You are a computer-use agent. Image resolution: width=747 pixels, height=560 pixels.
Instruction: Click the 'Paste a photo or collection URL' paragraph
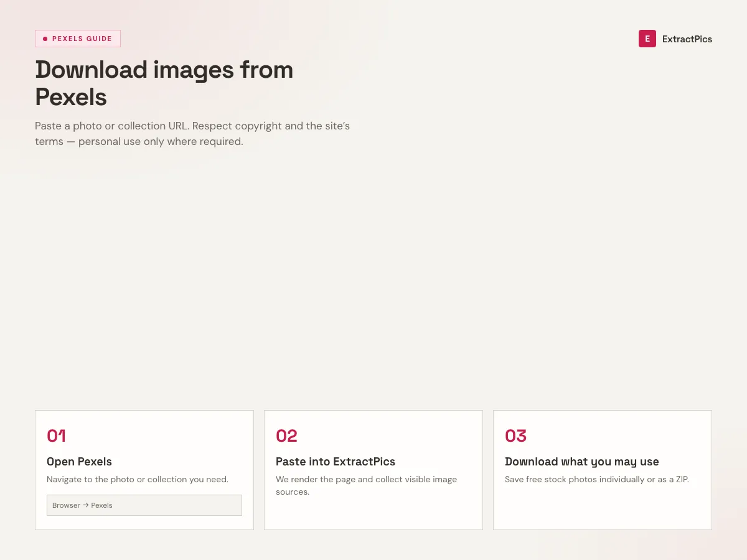(x=192, y=134)
